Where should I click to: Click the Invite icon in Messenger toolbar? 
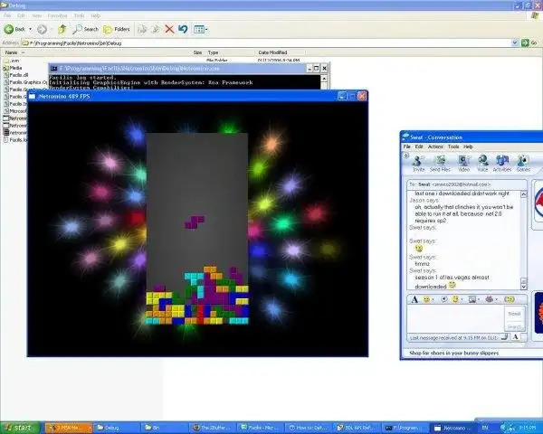pyautogui.click(x=419, y=164)
